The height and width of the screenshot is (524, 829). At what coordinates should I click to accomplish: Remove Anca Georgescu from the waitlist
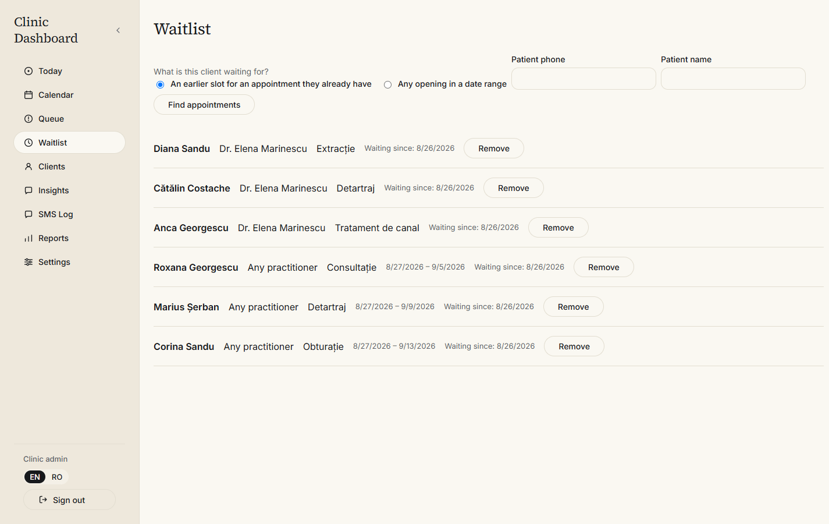pyautogui.click(x=558, y=228)
